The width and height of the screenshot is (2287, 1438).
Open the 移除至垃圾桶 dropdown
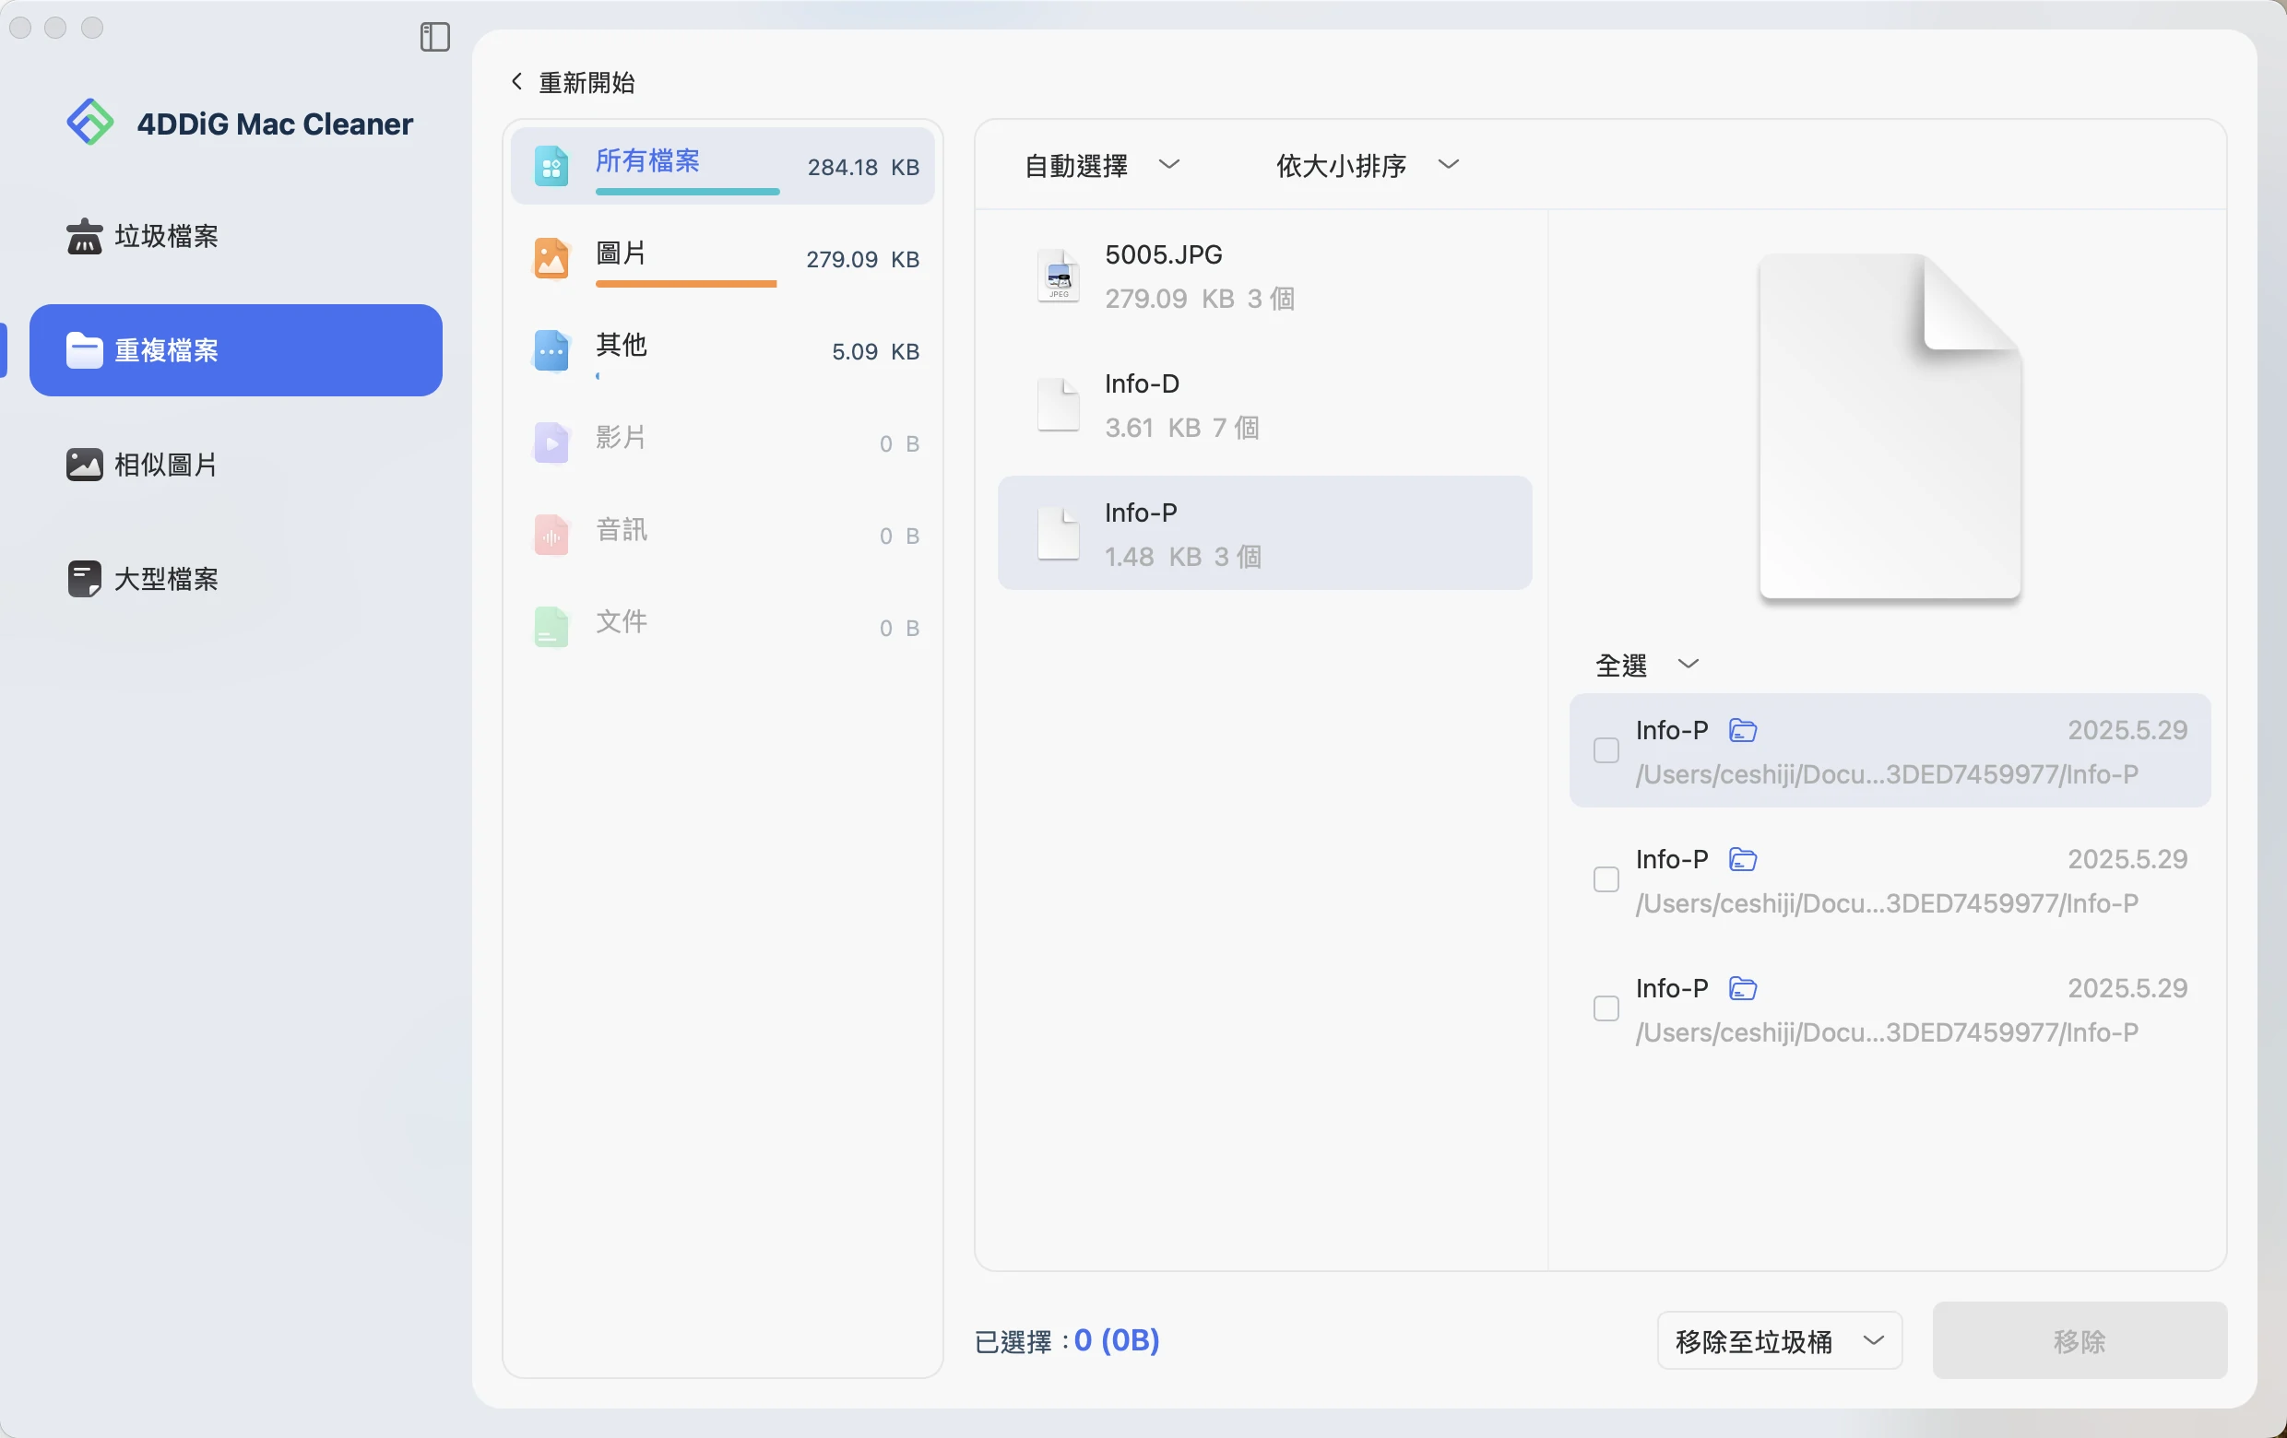(x=1779, y=1340)
